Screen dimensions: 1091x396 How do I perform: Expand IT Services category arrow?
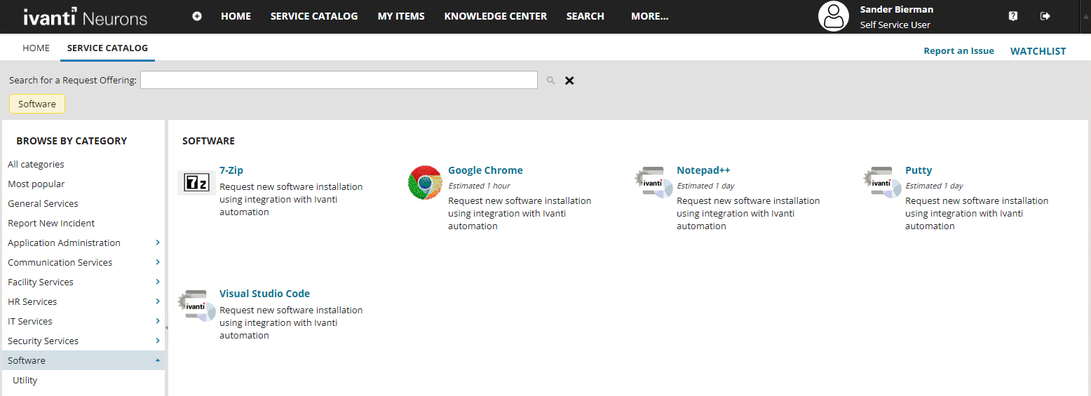[x=158, y=321]
